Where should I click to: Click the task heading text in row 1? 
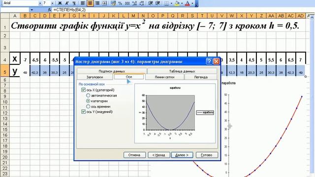tap(155, 26)
